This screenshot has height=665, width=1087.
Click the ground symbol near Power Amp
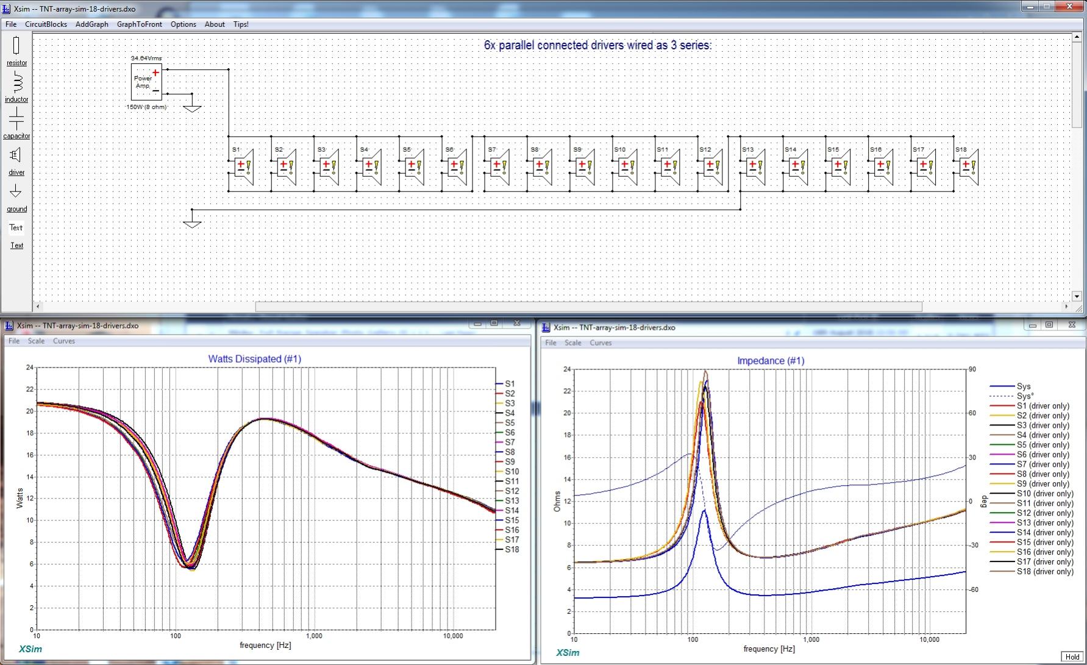(x=192, y=108)
